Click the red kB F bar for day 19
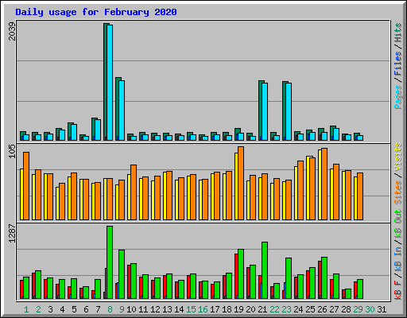Image resolution: width=407 pixels, height=318 pixels. [x=236, y=276]
